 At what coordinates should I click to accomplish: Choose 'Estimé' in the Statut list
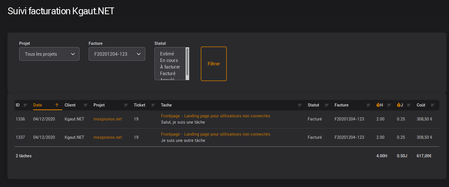click(167, 54)
